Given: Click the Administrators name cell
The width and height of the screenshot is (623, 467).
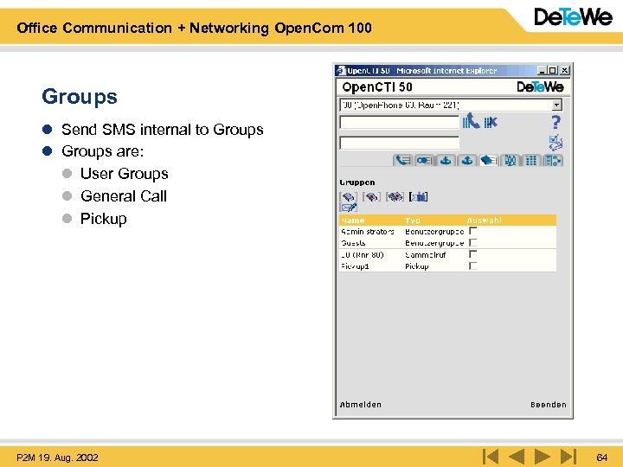Looking at the screenshot, I should (x=368, y=232).
